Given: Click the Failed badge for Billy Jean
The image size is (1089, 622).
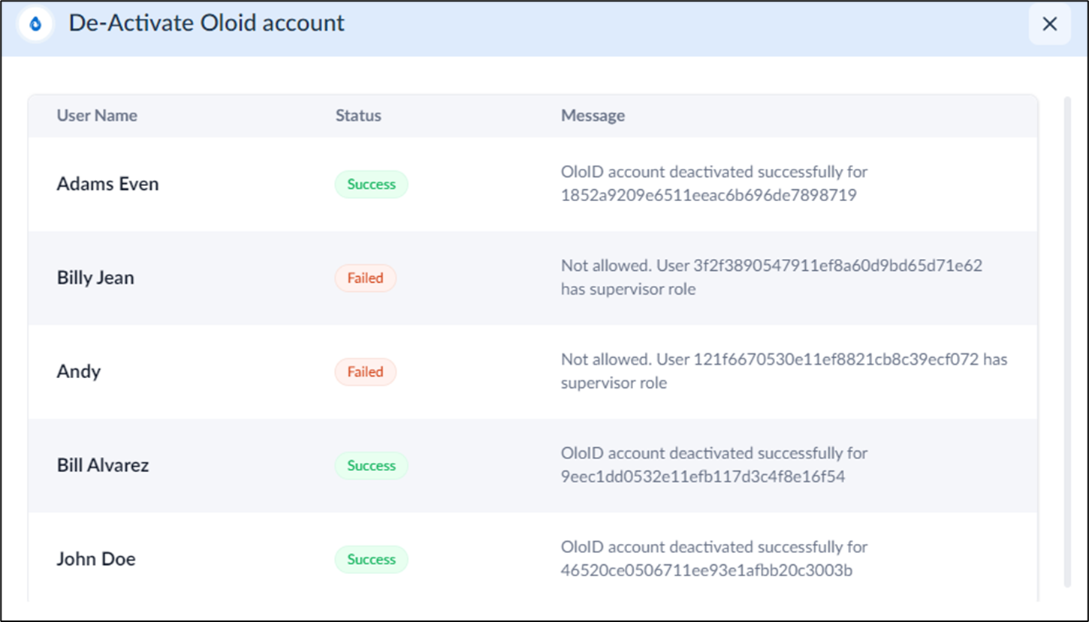Looking at the screenshot, I should point(365,278).
